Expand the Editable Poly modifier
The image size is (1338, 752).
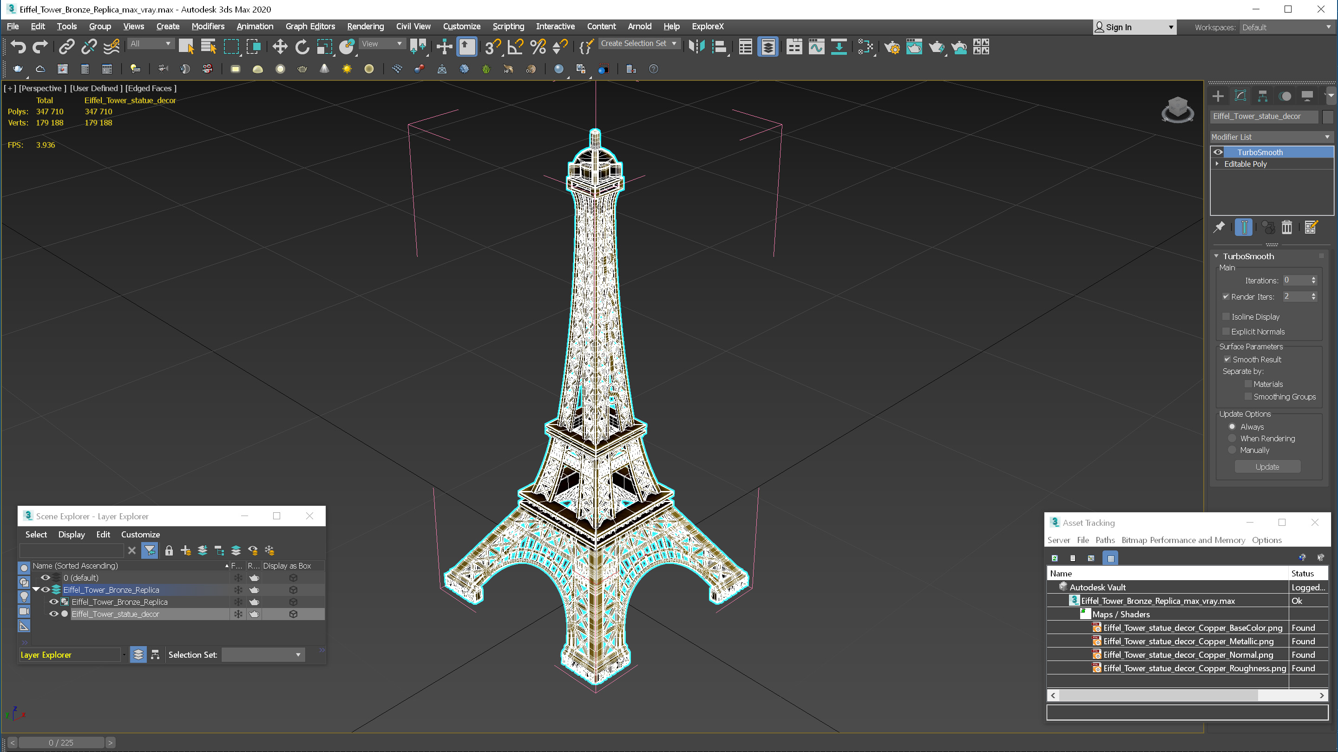coord(1217,163)
